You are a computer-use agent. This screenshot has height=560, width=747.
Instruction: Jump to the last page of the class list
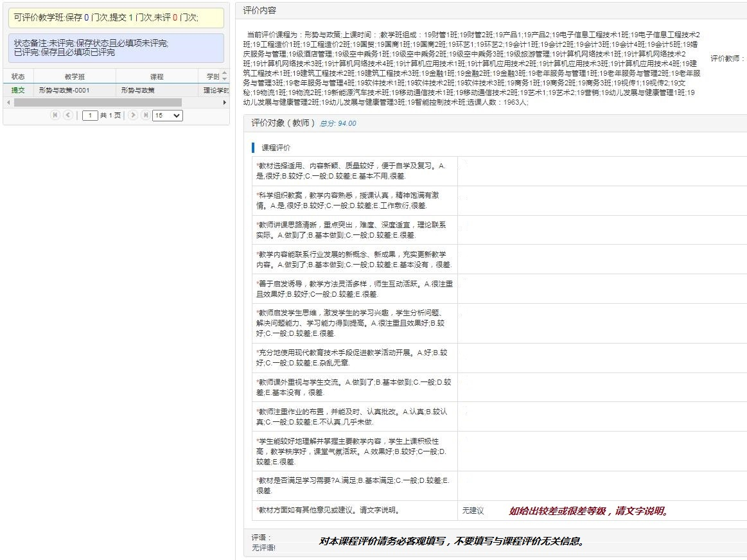click(146, 116)
